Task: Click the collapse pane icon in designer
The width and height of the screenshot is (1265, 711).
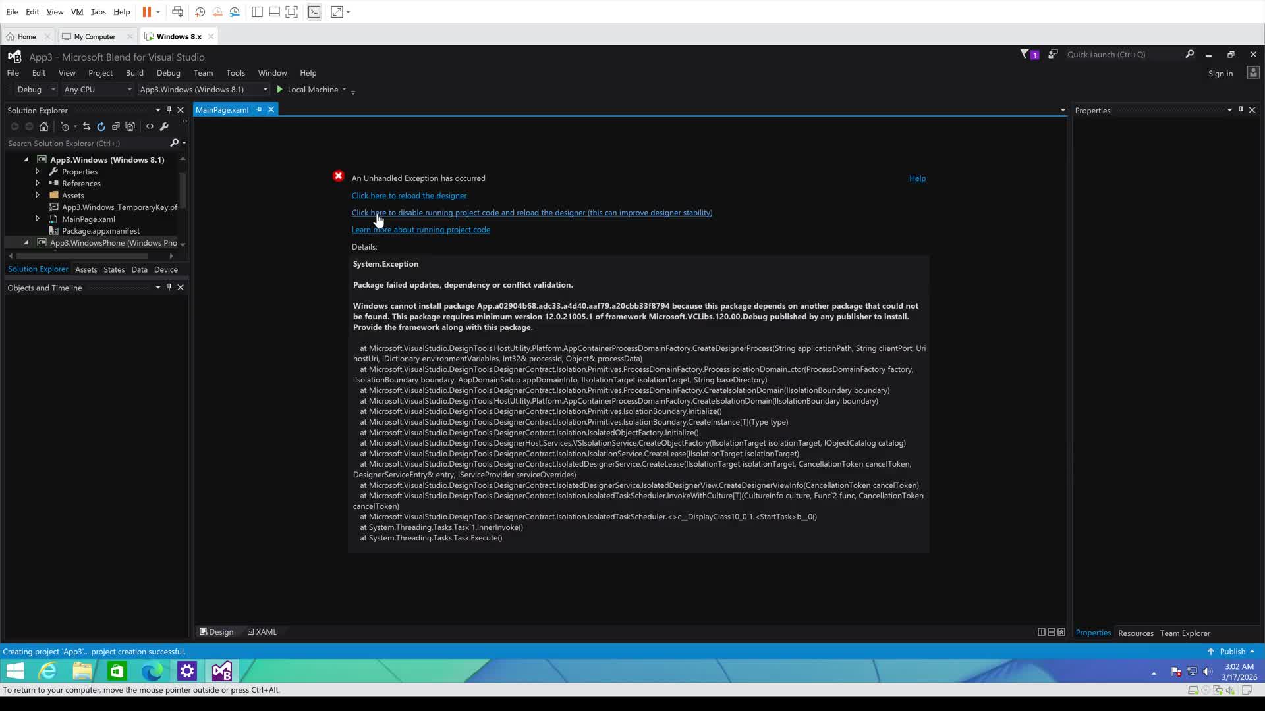Action: (x=1061, y=632)
